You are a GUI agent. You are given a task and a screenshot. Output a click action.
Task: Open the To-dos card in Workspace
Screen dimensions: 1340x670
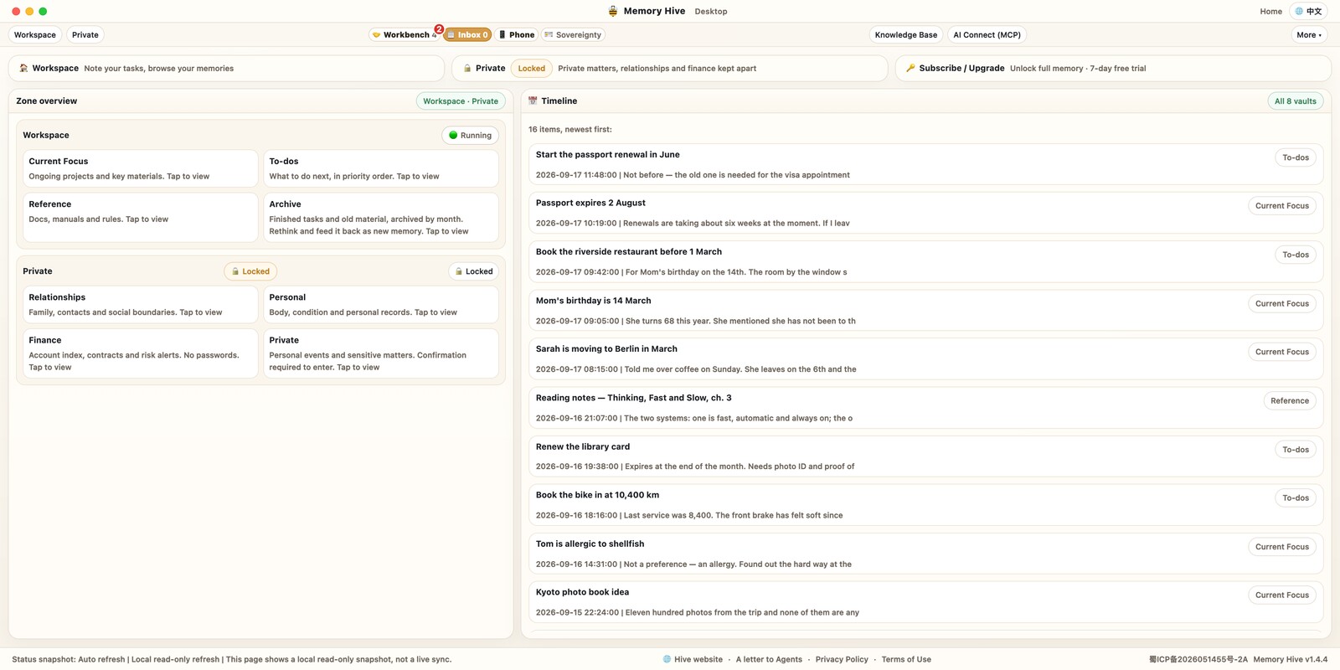(380, 168)
